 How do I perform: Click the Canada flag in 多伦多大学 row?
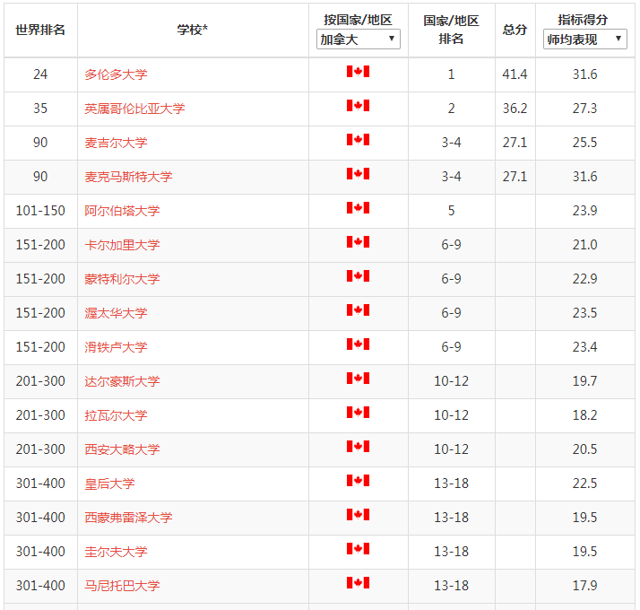[x=358, y=72]
